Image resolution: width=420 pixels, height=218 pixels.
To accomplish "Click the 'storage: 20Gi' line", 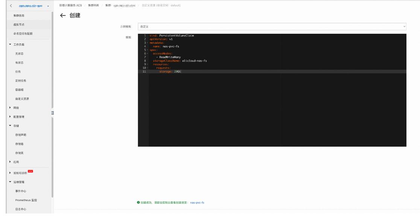I will coord(170,72).
